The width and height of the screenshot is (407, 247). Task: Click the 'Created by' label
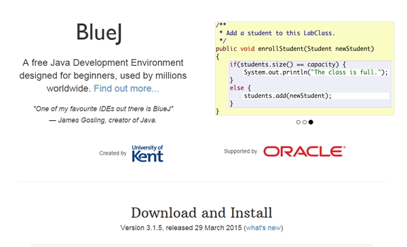[x=113, y=153]
